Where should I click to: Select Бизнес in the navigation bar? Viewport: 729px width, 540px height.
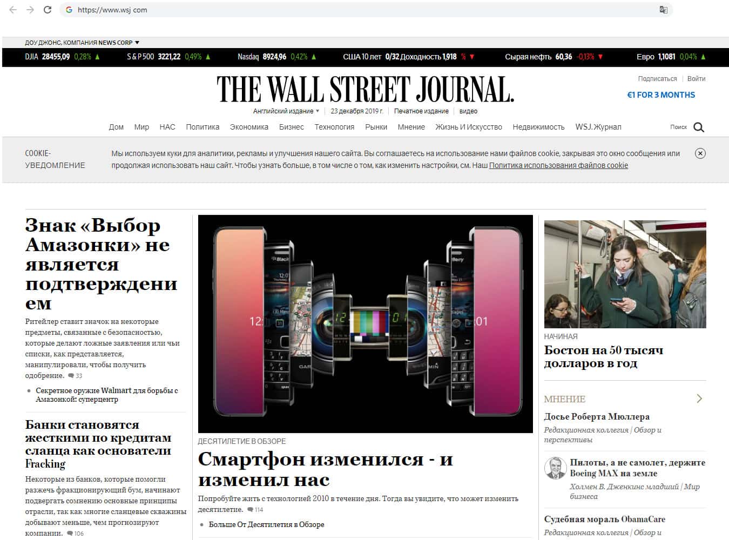click(x=292, y=127)
